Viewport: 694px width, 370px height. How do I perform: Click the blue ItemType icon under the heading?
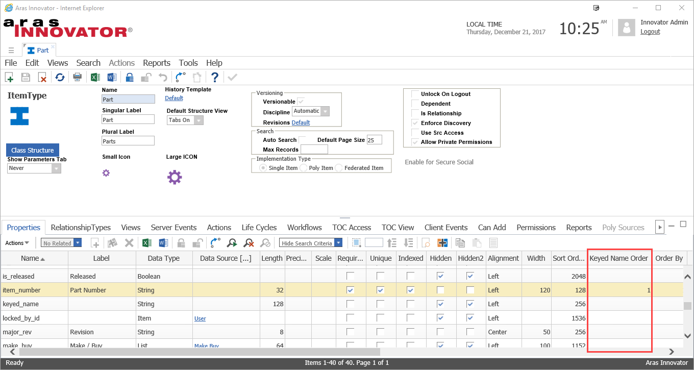tap(19, 116)
